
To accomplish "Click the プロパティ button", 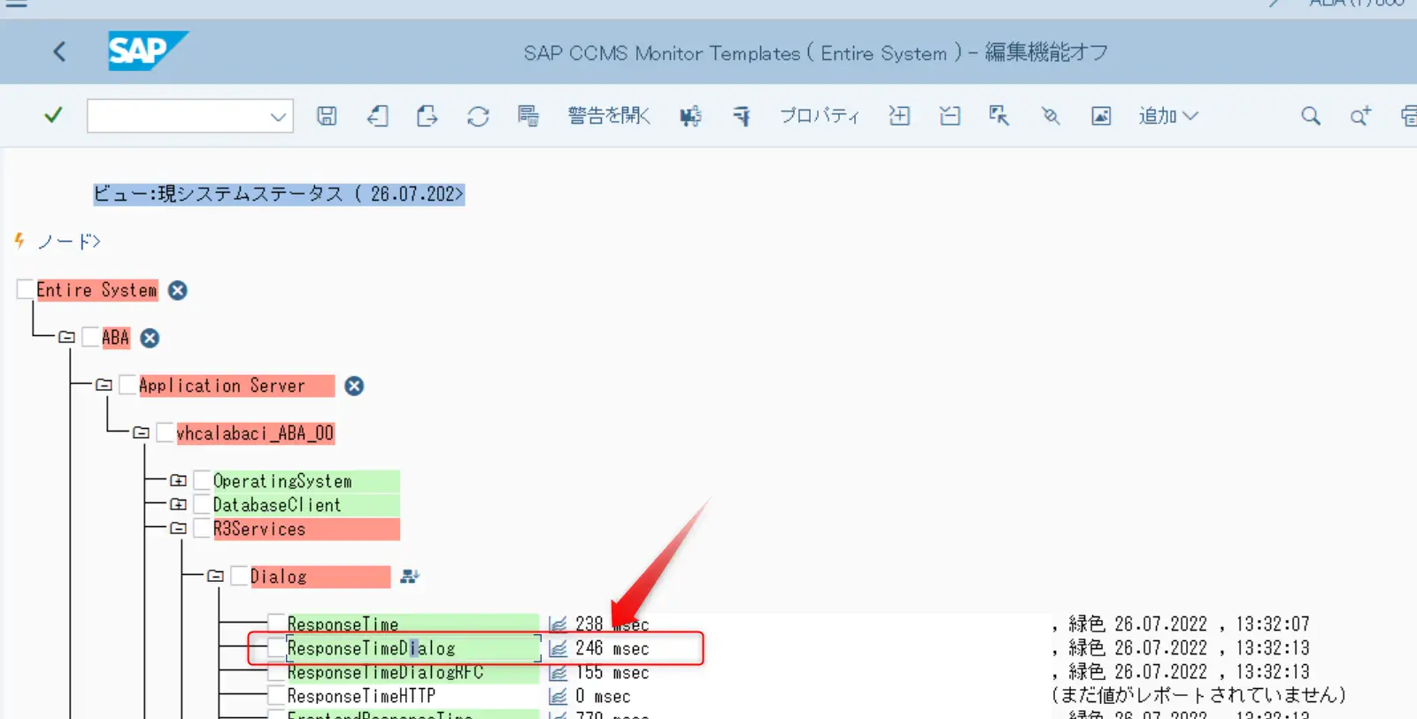I will click(x=819, y=116).
